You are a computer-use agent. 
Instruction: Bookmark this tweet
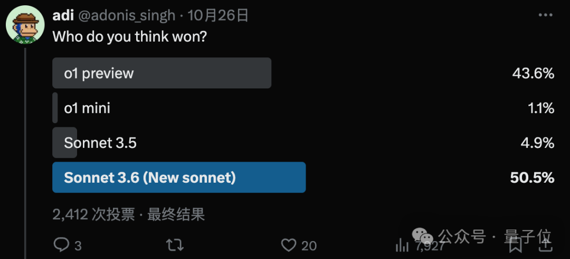(516, 245)
